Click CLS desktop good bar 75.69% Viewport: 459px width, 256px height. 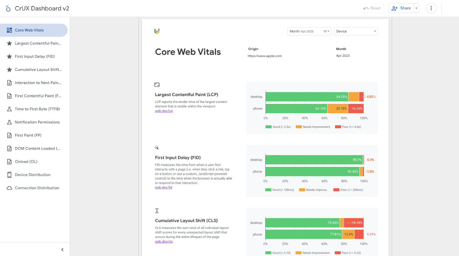click(303, 223)
